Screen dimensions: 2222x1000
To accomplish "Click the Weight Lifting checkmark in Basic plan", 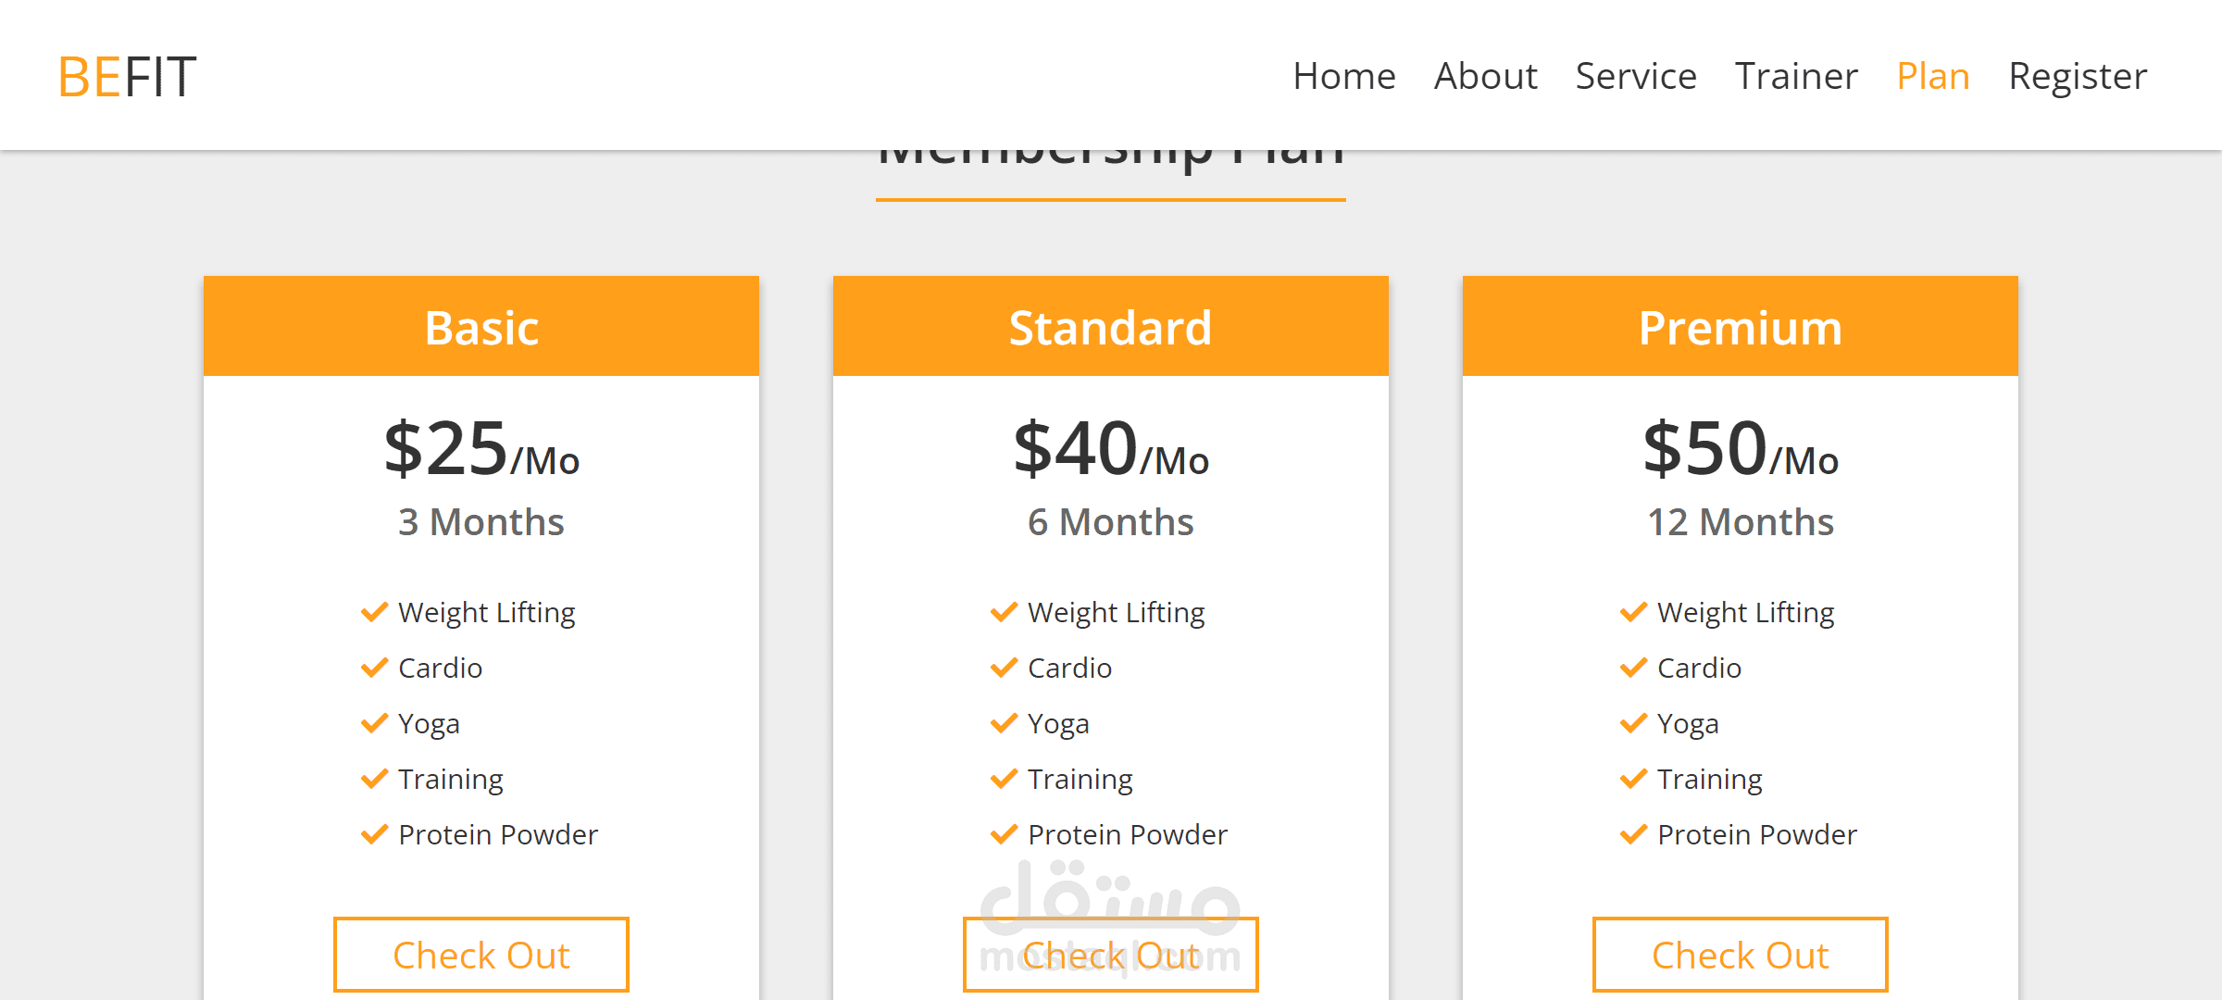I will pyautogui.click(x=374, y=612).
